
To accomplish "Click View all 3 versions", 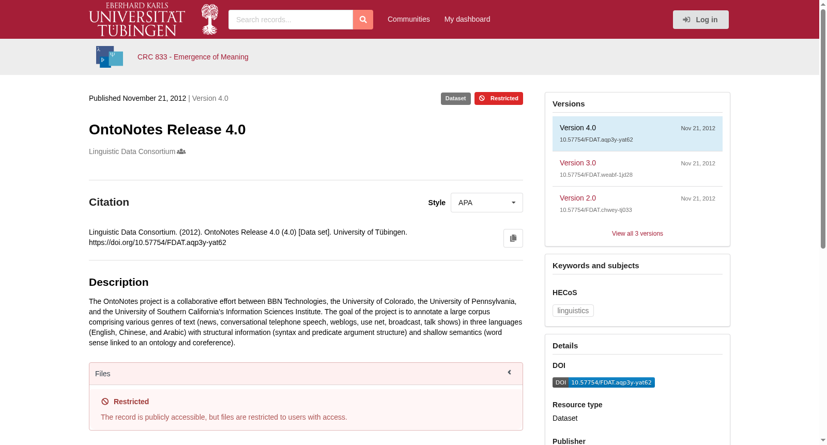I will (637, 234).
